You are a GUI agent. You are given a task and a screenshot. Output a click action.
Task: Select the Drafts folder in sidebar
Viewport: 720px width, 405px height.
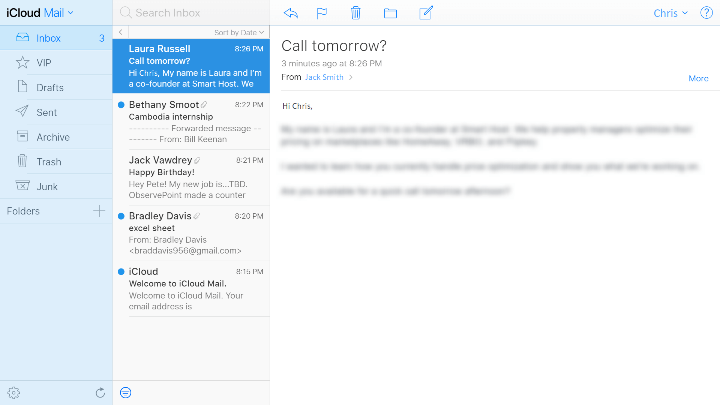(50, 87)
